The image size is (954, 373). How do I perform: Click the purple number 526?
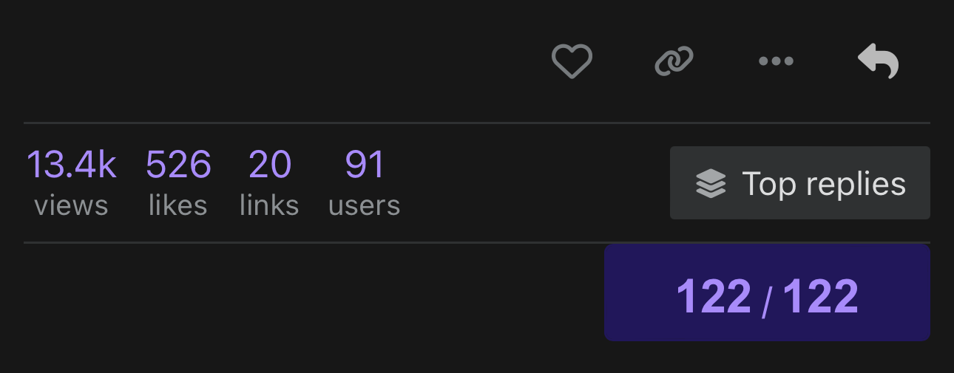178,165
